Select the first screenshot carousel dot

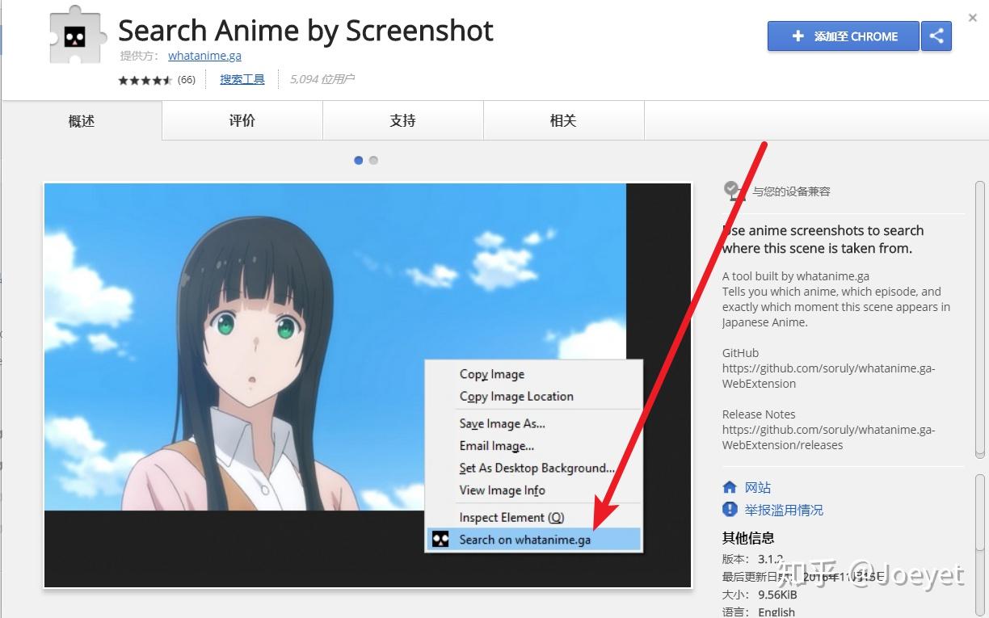[x=359, y=161]
